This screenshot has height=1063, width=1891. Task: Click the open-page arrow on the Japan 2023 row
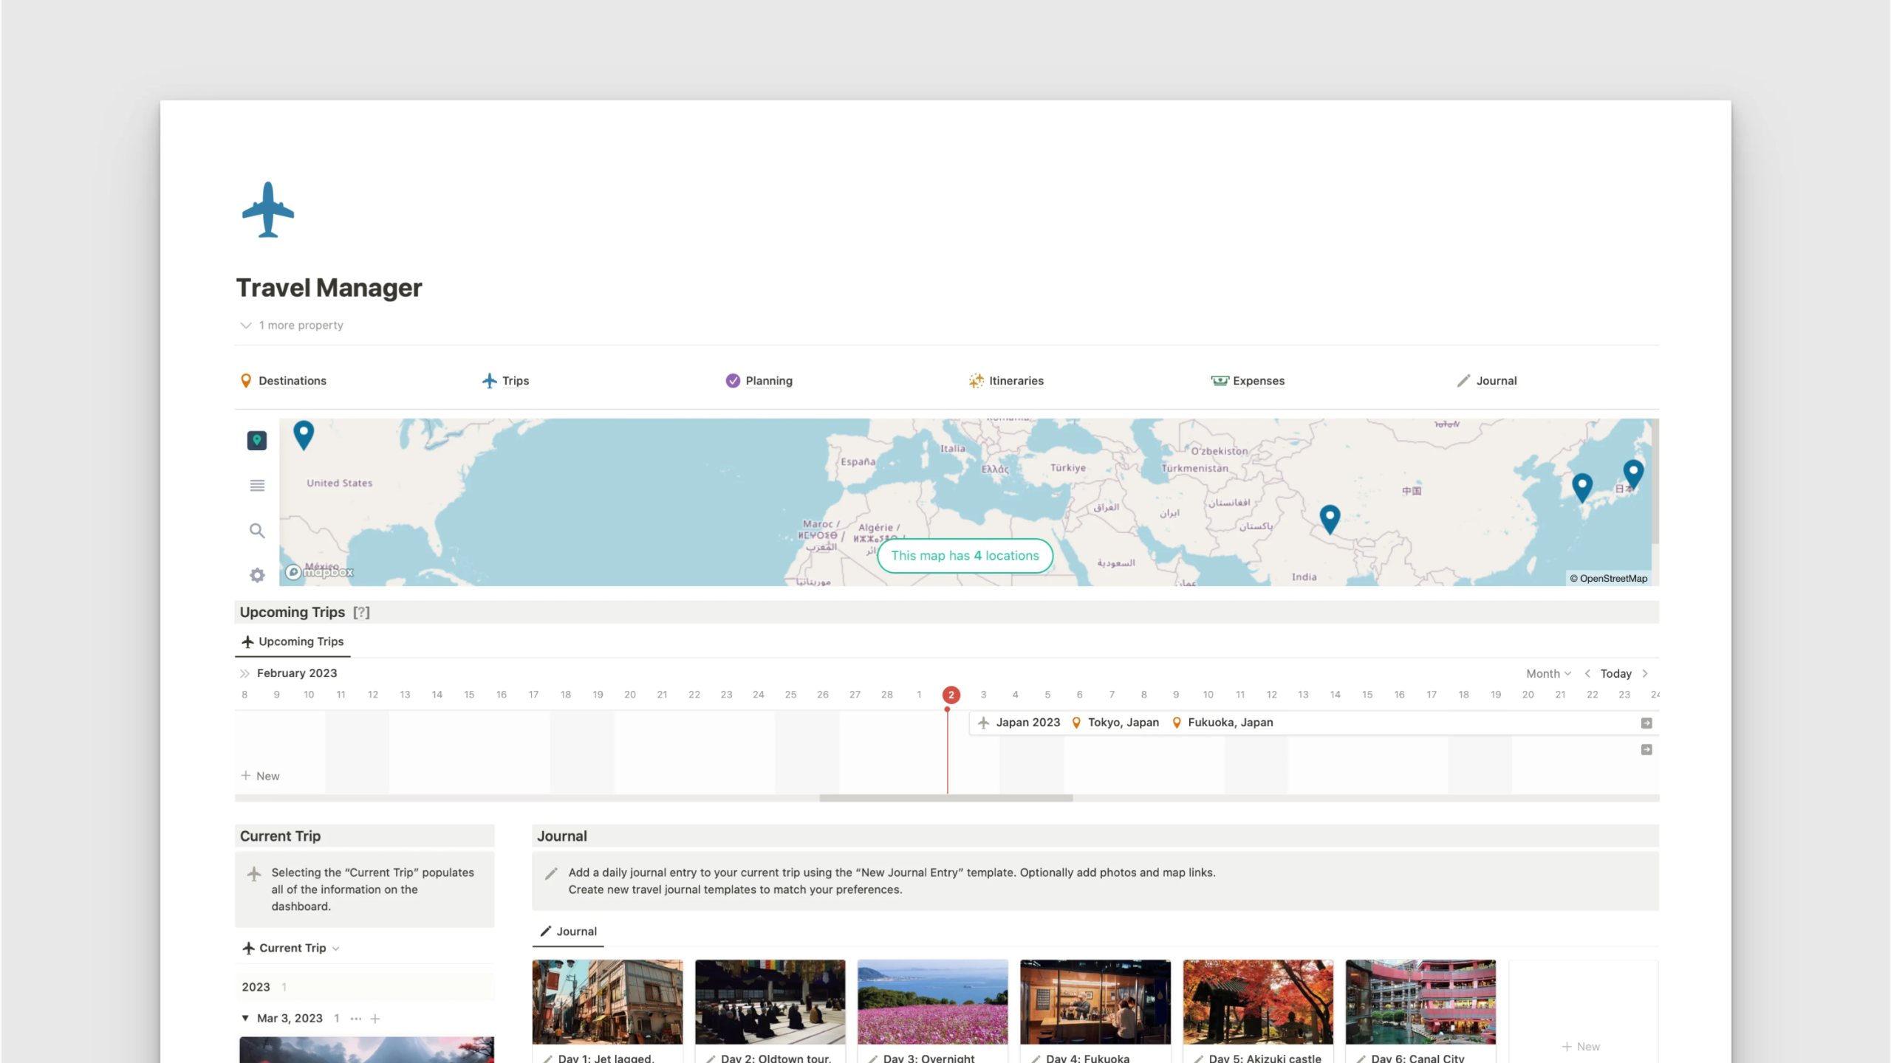tap(1646, 723)
